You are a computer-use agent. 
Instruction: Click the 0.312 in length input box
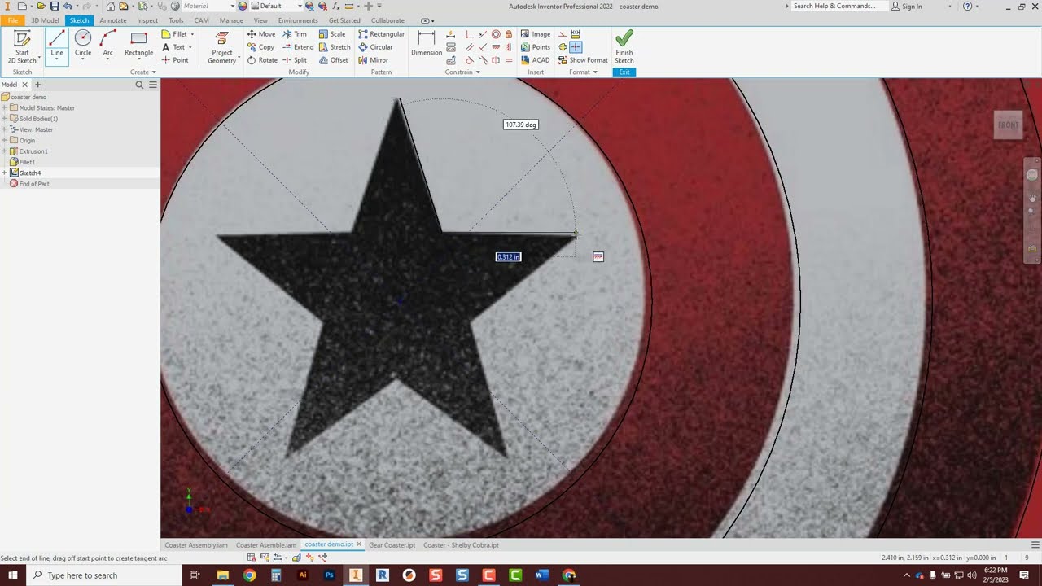click(x=508, y=257)
